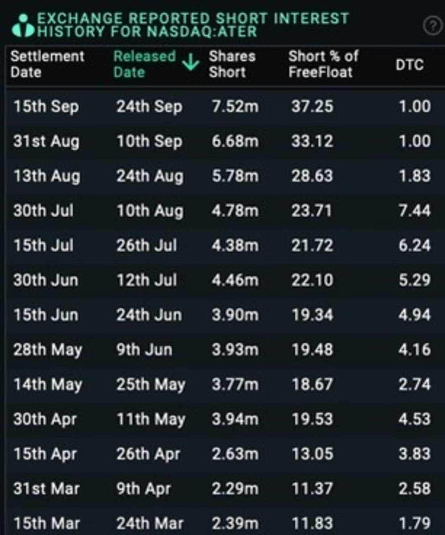Click the 19.53 short percent value
The image size is (445, 535).
pos(312,419)
